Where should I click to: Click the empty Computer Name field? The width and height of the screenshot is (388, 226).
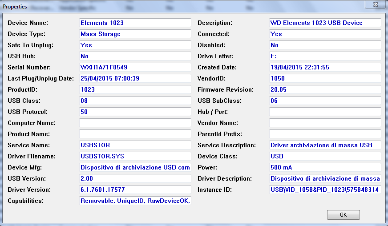coord(135,123)
